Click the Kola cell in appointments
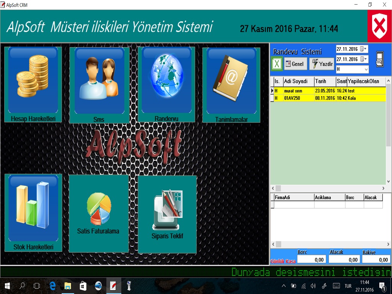The width and height of the screenshot is (392, 294). point(366,98)
